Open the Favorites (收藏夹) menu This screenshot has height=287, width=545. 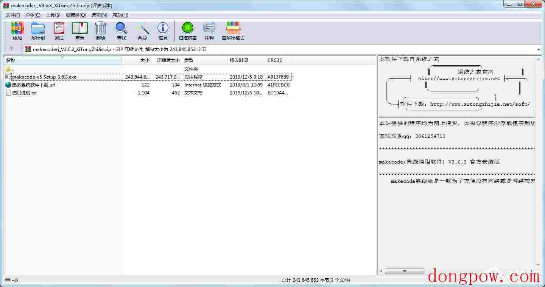tap(76, 15)
